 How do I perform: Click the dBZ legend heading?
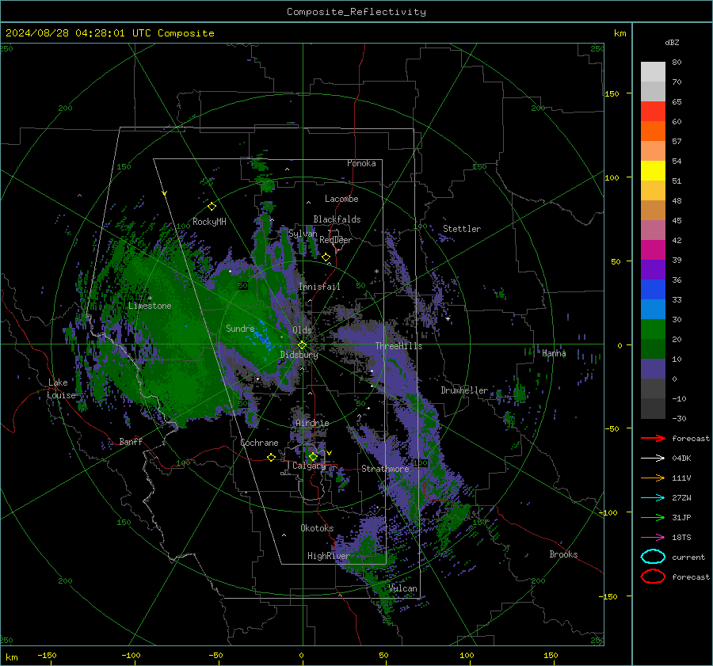(x=672, y=42)
